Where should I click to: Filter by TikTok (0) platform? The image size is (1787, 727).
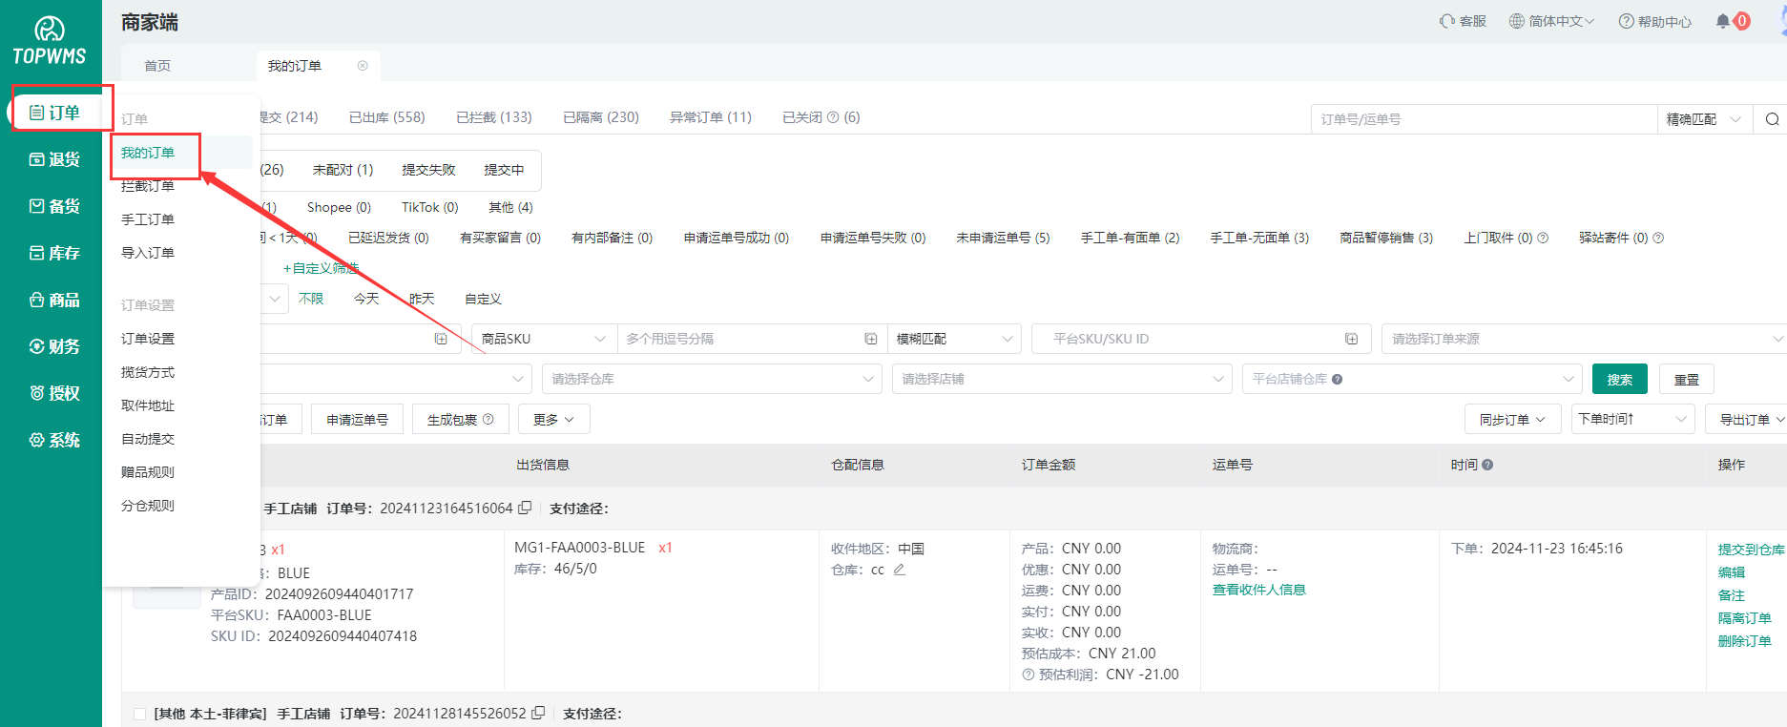[x=429, y=207]
